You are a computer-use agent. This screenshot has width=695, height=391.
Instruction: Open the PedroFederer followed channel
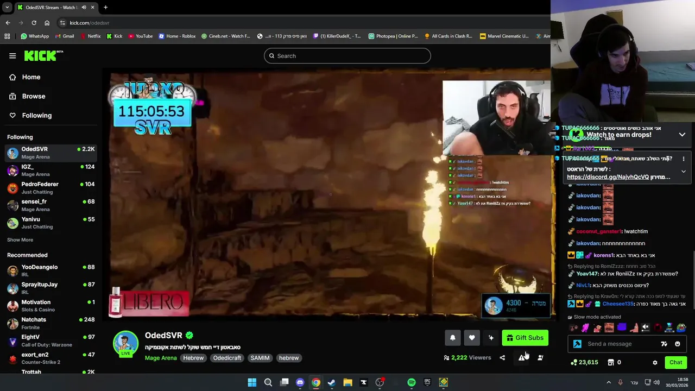coord(51,187)
